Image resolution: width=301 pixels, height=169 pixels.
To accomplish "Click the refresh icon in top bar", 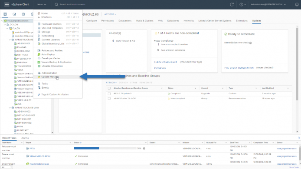I will point(232,4).
